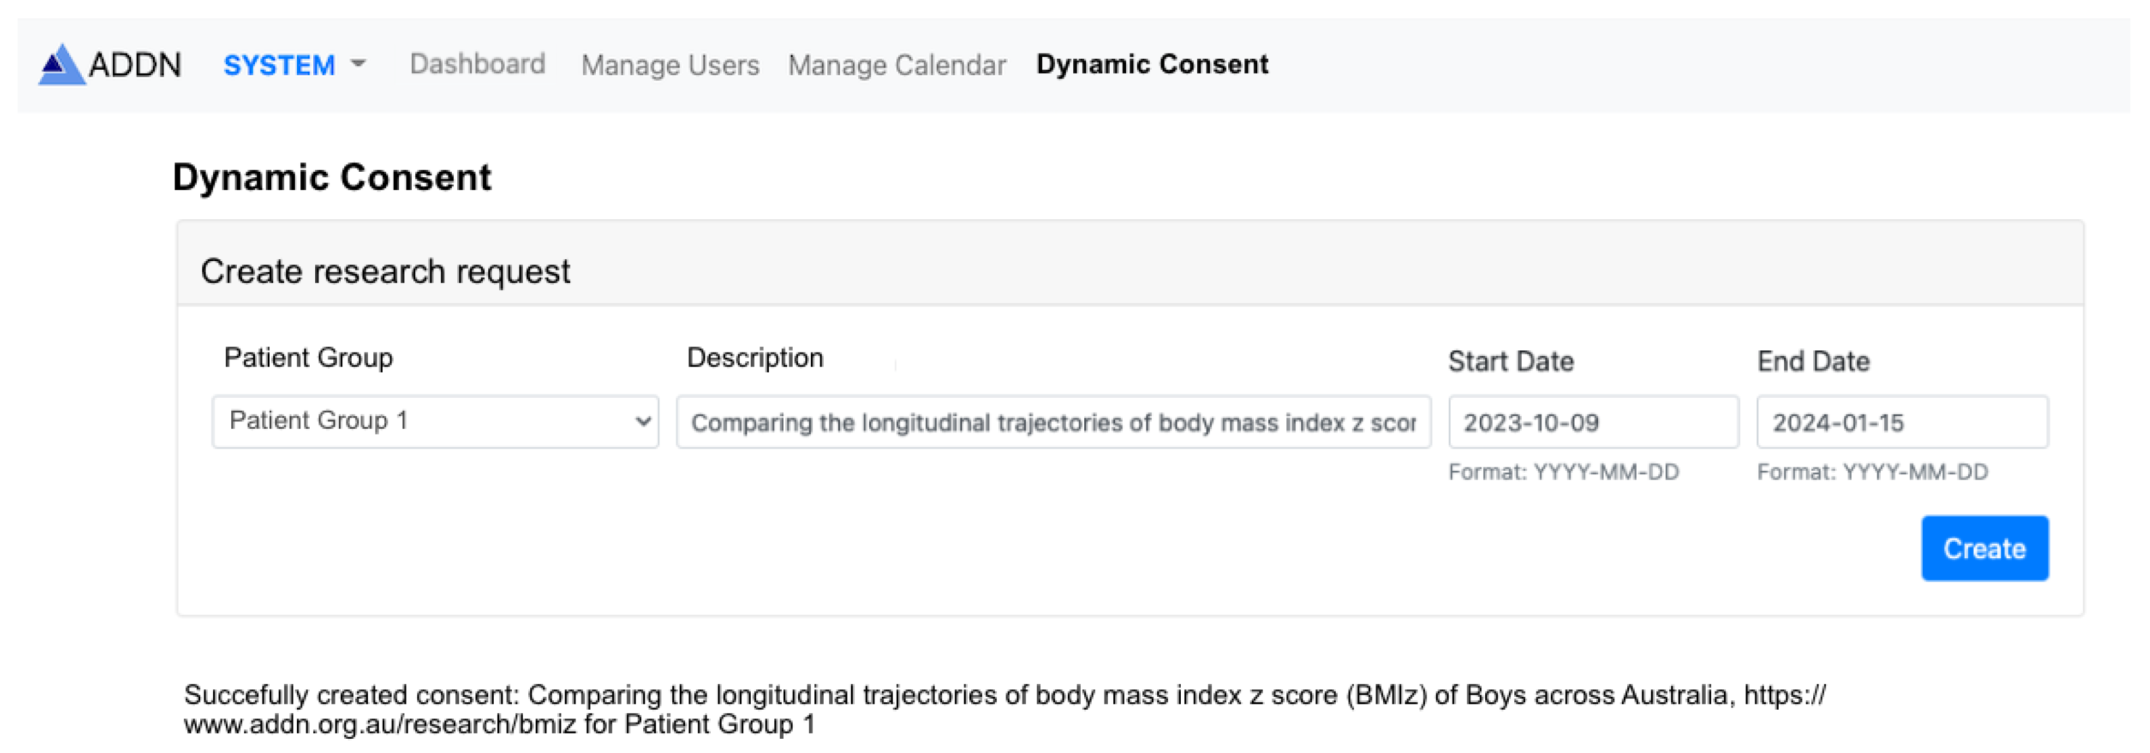This screenshot has height=753, width=2150.
Task: Click the chevron in Patient Group dropdown
Action: pos(642,421)
